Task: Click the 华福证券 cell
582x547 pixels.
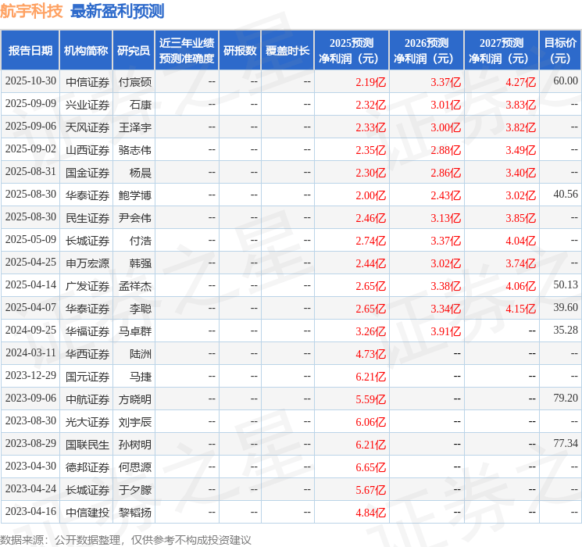Action: [87, 331]
